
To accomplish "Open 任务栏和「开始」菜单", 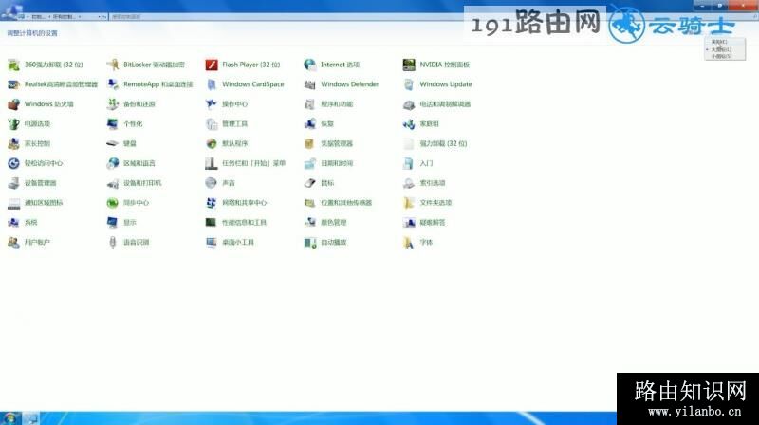I will click(x=246, y=163).
